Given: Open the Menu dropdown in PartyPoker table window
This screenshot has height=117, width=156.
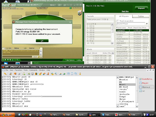Looking at the screenshot, I should click(53, 5).
